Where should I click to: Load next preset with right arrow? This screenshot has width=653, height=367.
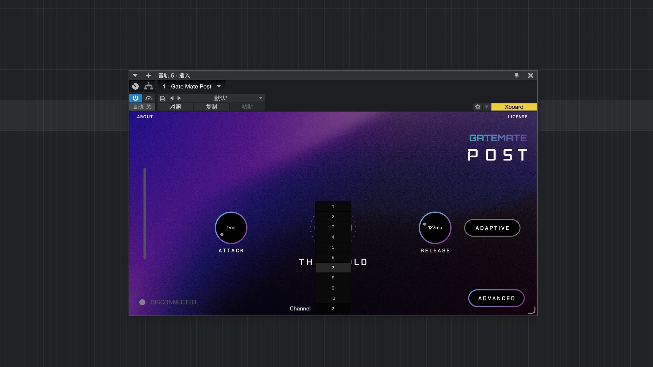pos(179,98)
